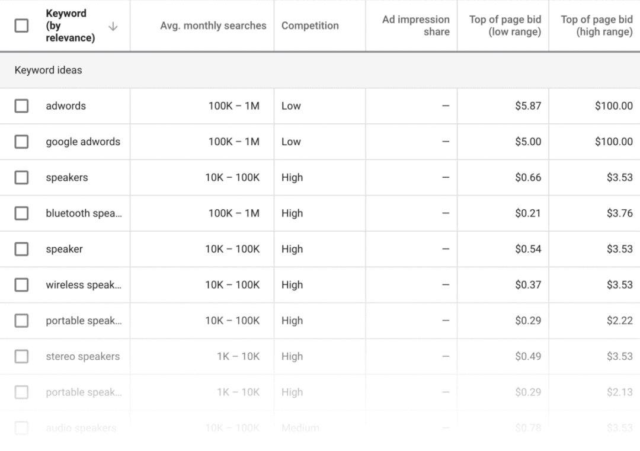Click the Keyword ideas section label
The width and height of the screenshot is (640, 451).
point(48,70)
